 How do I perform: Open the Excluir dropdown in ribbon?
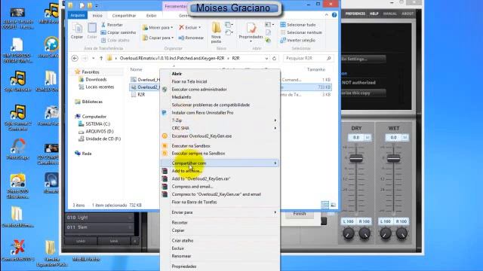[x=190, y=28]
